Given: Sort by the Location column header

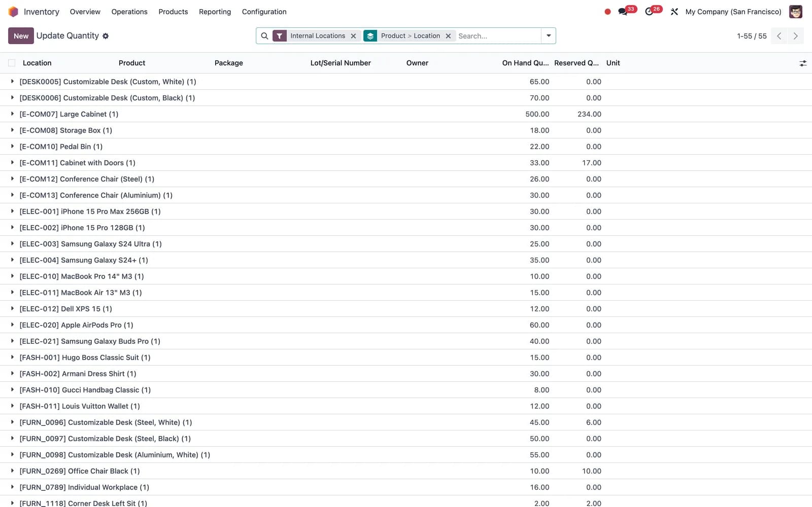Looking at the screenshot, I should click(37, 63).
